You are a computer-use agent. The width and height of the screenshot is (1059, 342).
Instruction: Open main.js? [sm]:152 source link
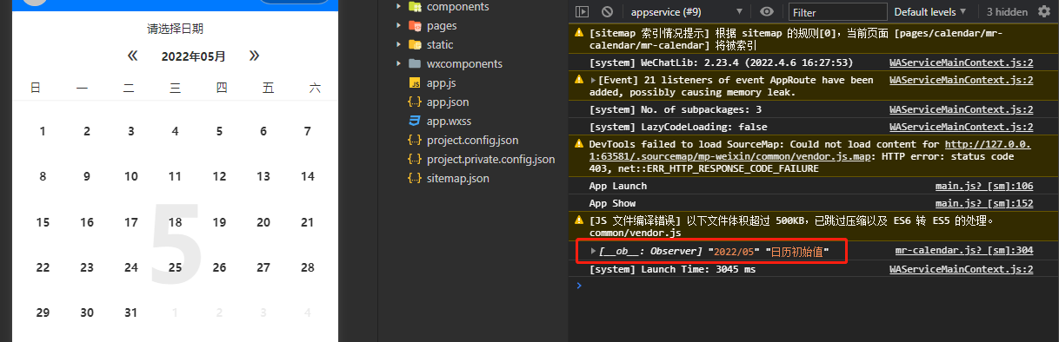click(984, 203)
